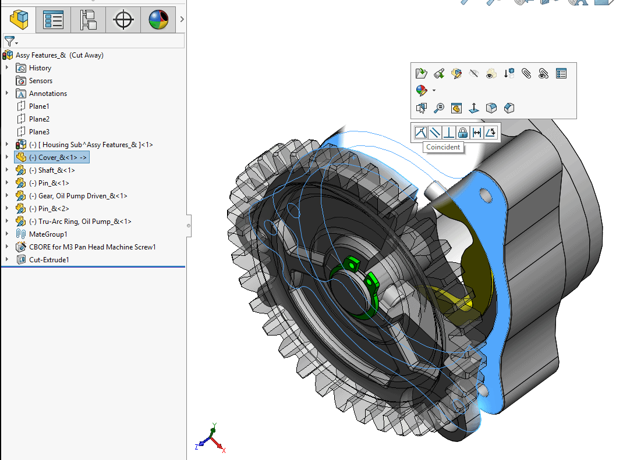Switch to the ConfigurationManager tab
The height and width of the screenshot is (460, 623).
click(88, 19)
